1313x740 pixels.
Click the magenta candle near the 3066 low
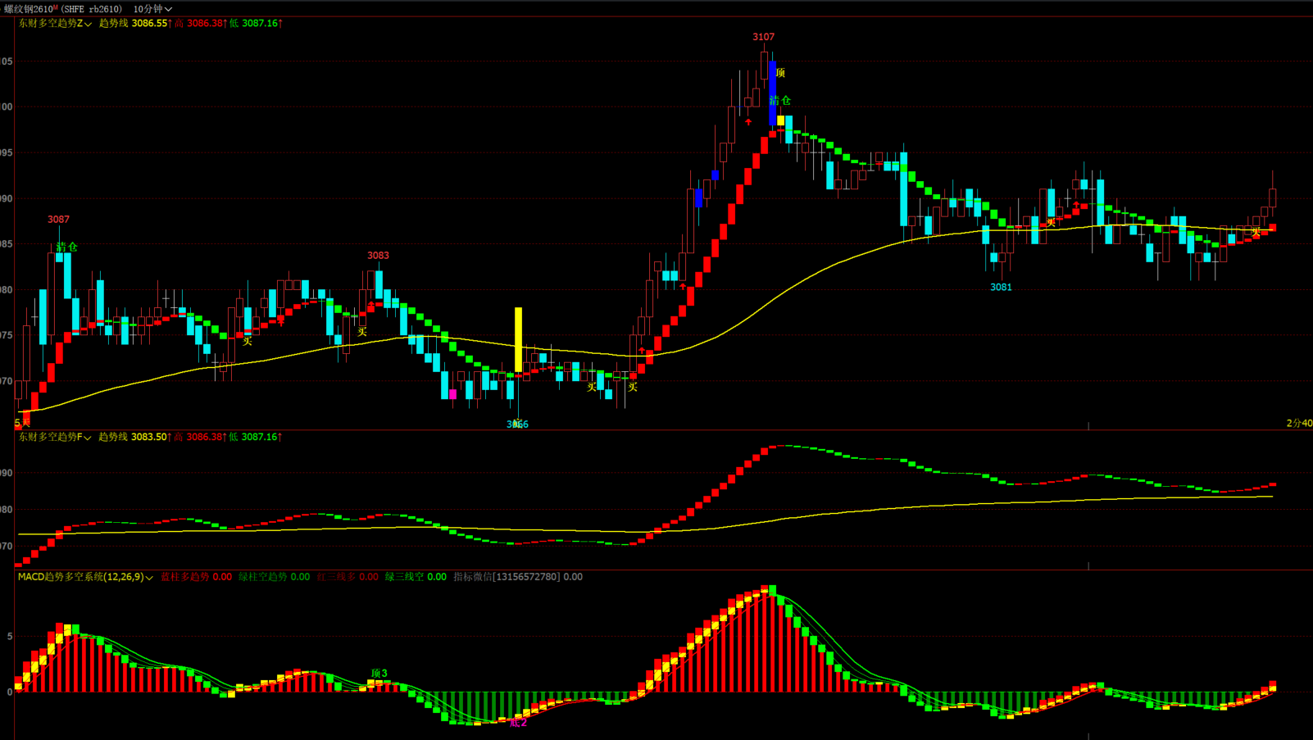pyautogui.click(x=452, y=394)
